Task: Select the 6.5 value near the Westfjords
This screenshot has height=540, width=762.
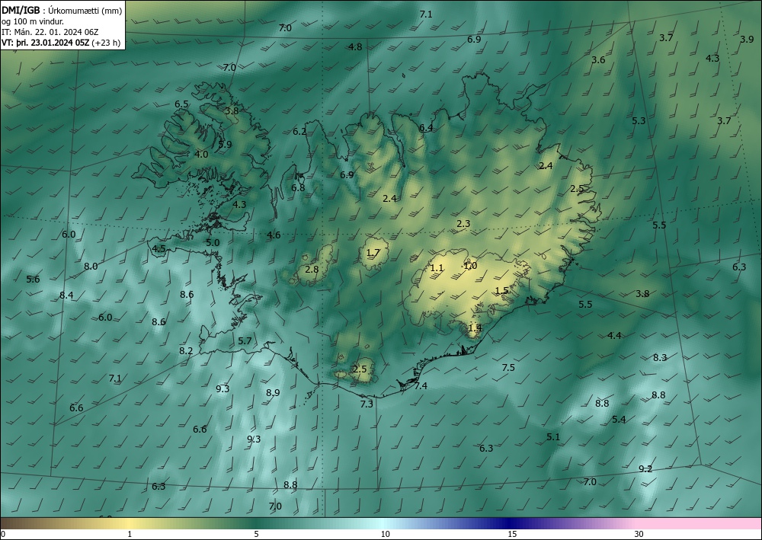Action: [181, 104]
